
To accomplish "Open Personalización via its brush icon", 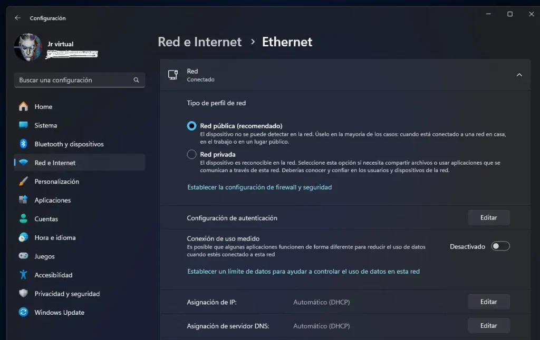I will 23,181.
